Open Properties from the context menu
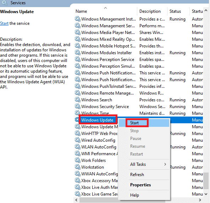This screenshot has height=203, width=210. pos(144,185)
